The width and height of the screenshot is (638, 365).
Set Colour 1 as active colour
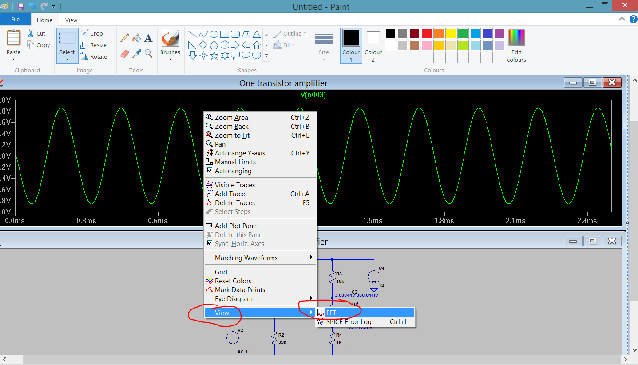(351, 46)
